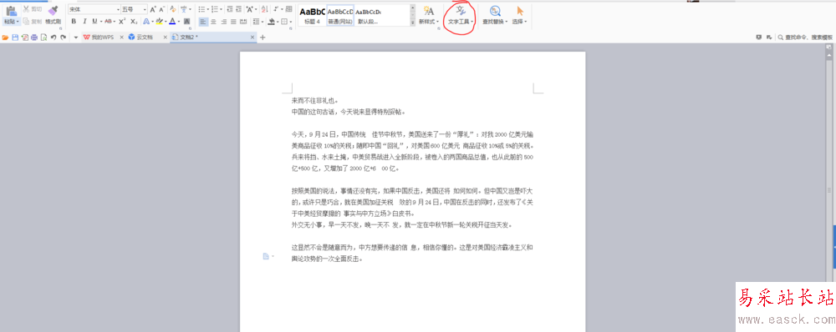Open the 宋体 font name dropdown
The height and width of the screenshot is (332, 836).
tap(94, 9)
